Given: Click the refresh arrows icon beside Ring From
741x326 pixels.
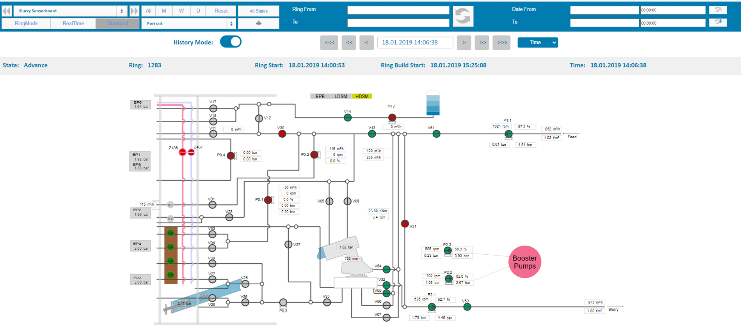Looking at the screenshot, I should (463, 16).
